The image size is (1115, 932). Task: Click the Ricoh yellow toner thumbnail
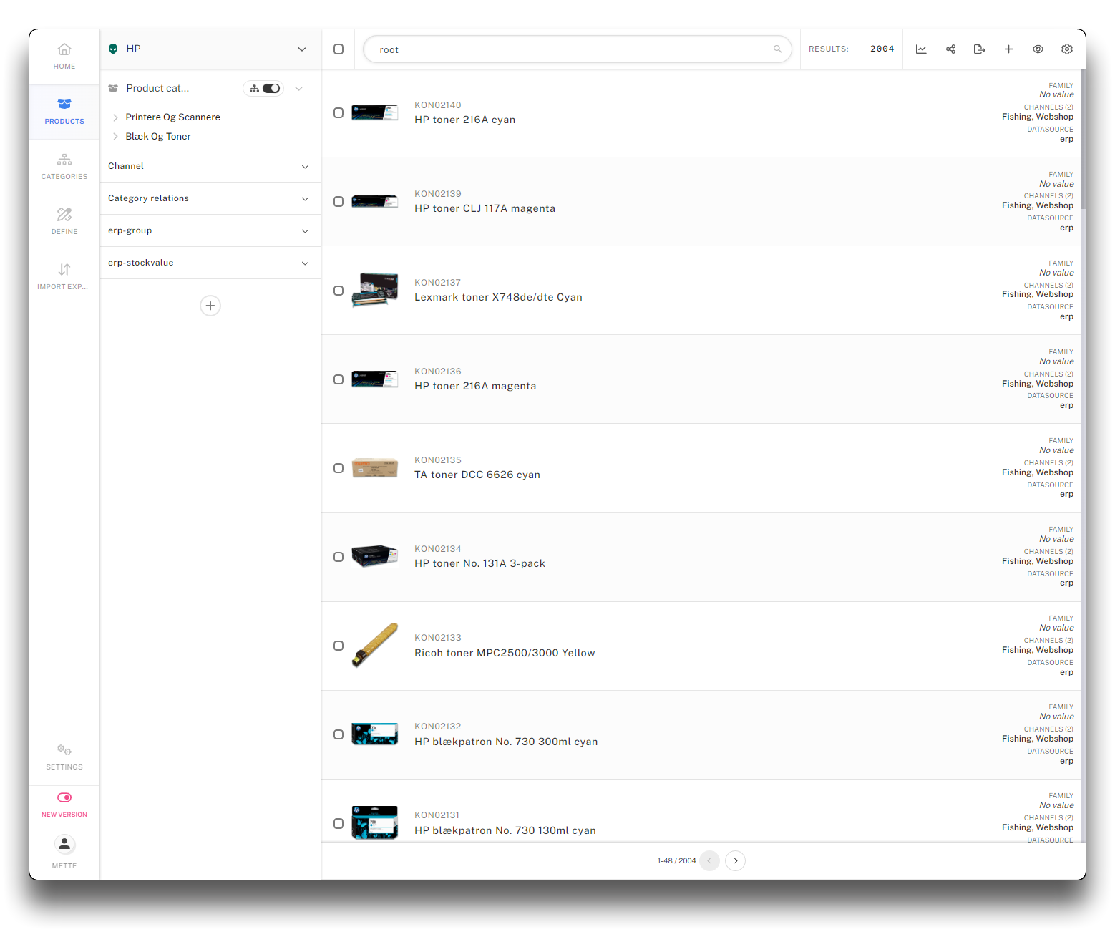click(374, 645)
